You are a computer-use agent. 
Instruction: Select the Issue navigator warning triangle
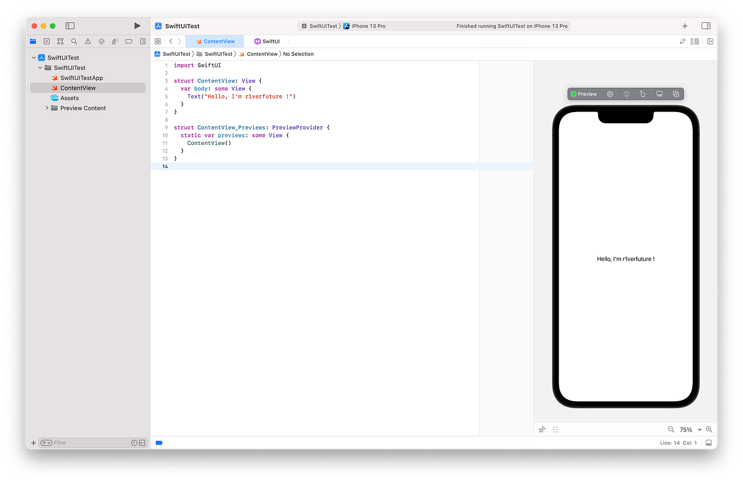point(88,41)
